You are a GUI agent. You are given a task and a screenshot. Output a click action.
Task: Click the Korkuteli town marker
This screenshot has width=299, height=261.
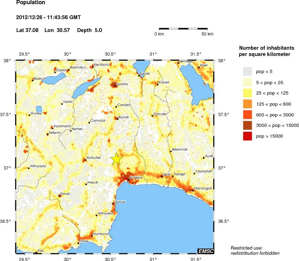click(85, 160)
